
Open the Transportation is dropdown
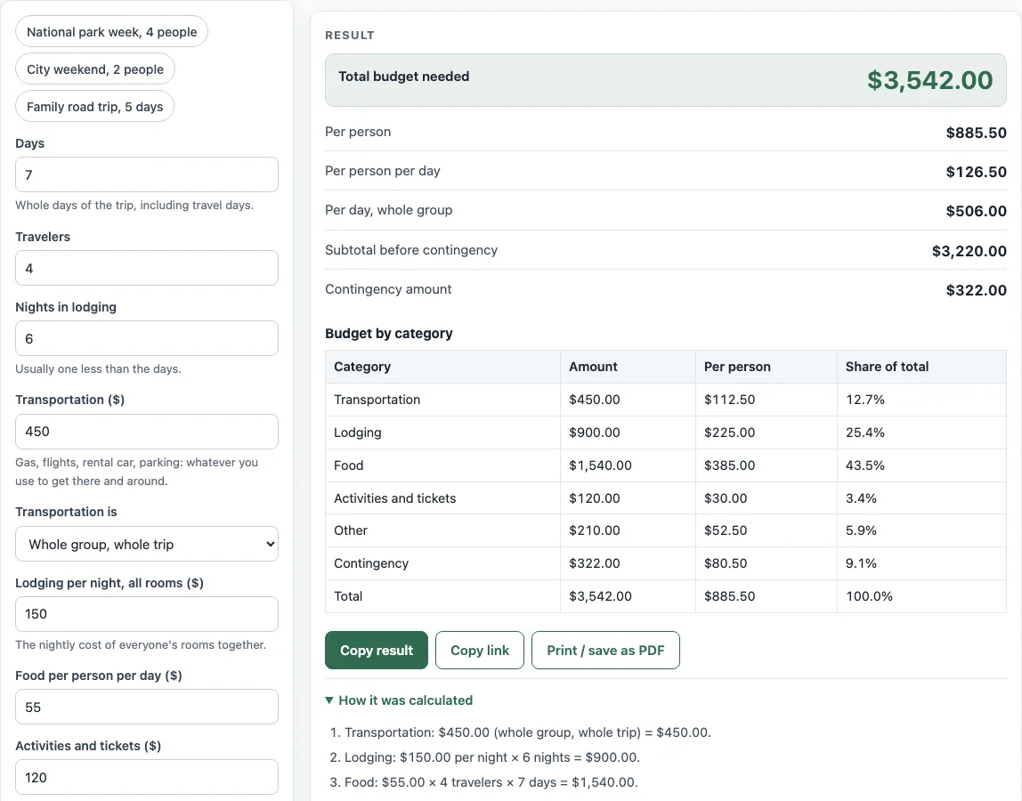click(147, 544)
